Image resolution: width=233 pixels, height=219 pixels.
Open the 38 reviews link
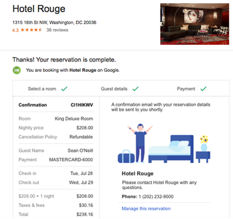(57, 30)
